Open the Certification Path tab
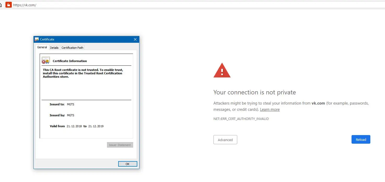Screen dimensions: 385x182 click(72, 48)
